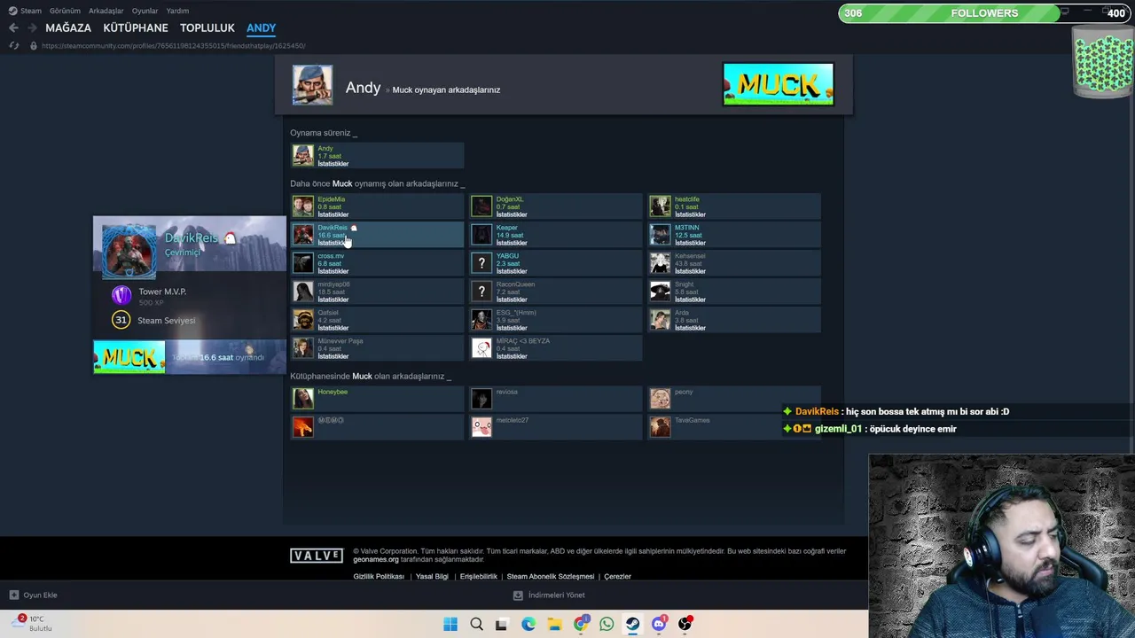Open geonames.org link

click(x=376, y=559)
